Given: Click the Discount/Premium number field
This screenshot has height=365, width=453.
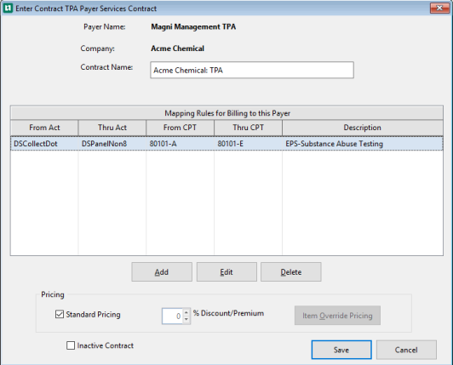Looking at the screenshot, I should tap(172, 316).
